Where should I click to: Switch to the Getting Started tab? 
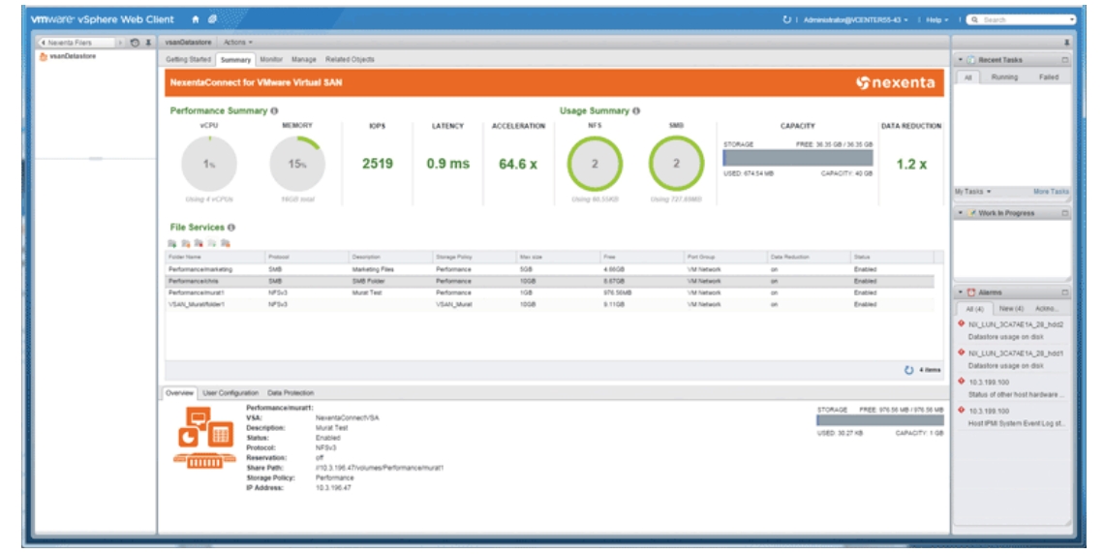tap(188, 60)
